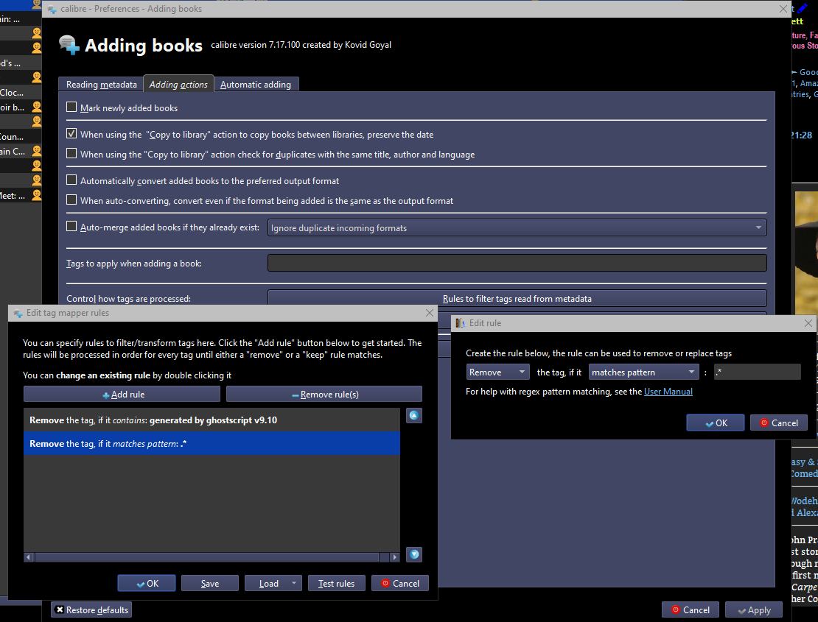
Task: Switch to the Automatic adding tab
Action: click(x=256, y=85)
